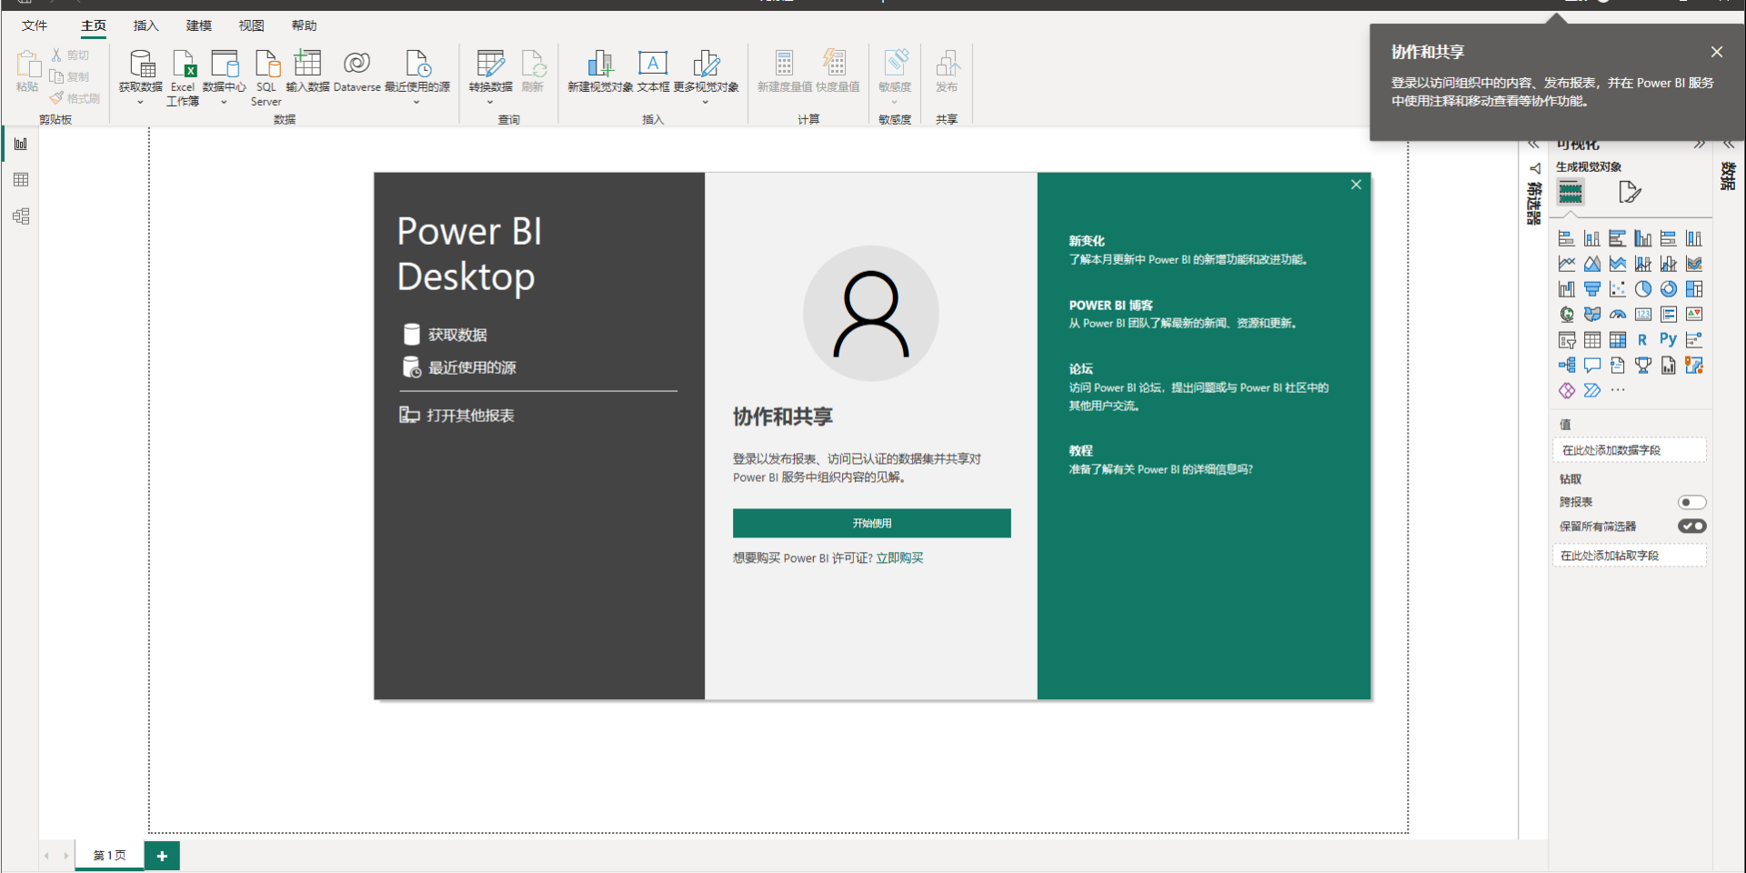The image size is (1746, 873).
Task: Click 最近使用的源 in splash screen
Action: coord(459,367)
